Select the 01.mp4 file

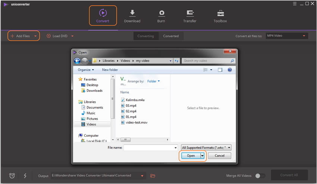point(129,117)
